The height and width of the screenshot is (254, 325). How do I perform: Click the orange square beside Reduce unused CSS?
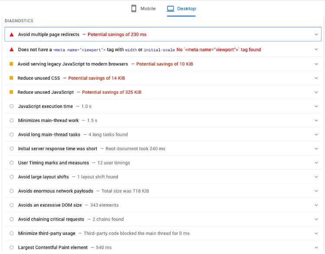tap(12, 78)
